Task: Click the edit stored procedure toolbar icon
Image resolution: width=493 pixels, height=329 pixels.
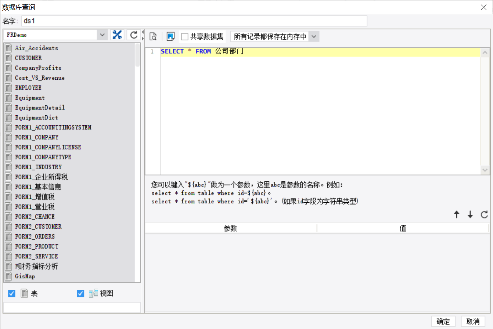Action: (x=170, y=36)
